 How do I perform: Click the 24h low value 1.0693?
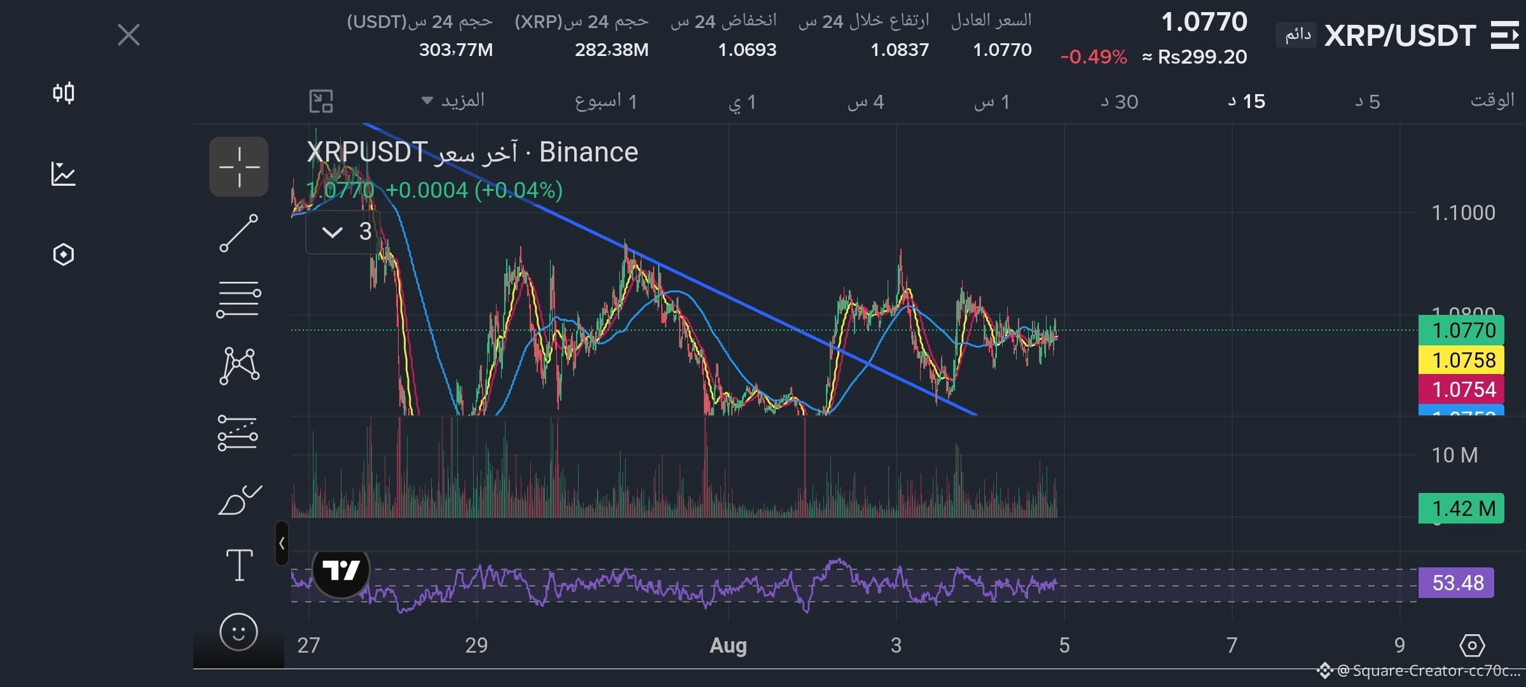tap(747, 50)
